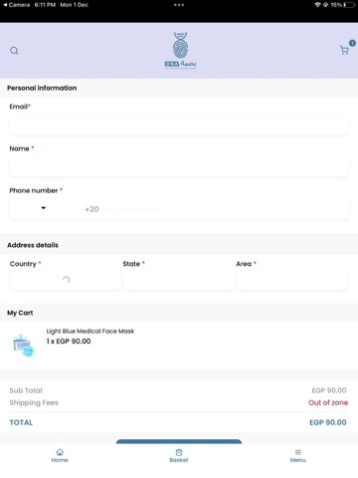This screenshot has width=358, height=478.
Task: Open the Area dropdown
Action: pos(292,280)
